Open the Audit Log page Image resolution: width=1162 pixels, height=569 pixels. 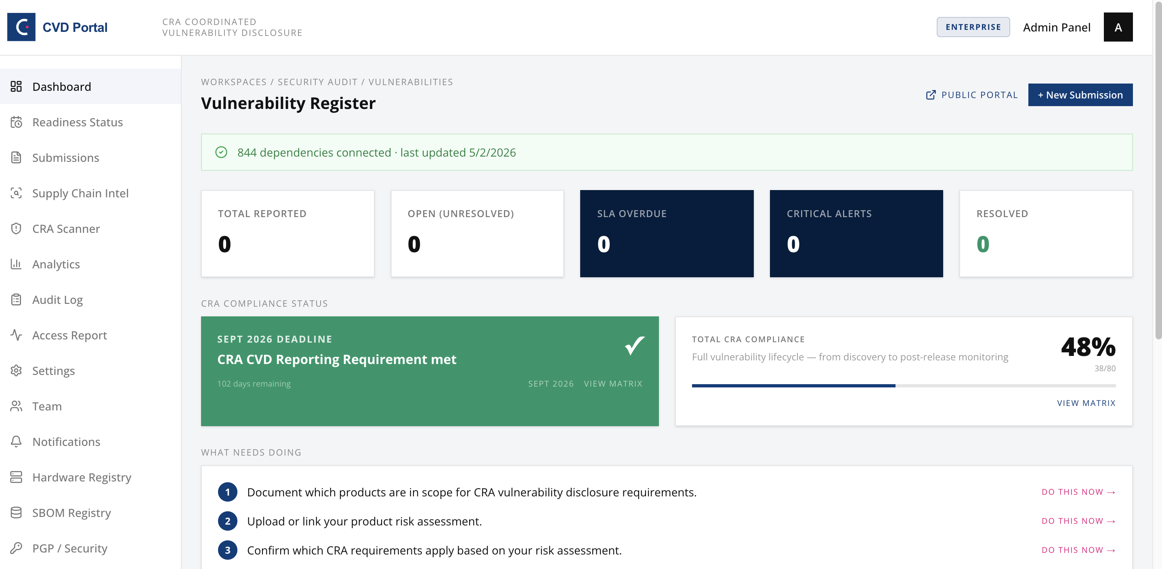point(90,299)
